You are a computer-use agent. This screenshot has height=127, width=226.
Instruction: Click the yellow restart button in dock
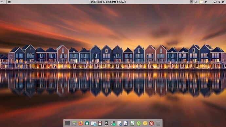[145, 123]
